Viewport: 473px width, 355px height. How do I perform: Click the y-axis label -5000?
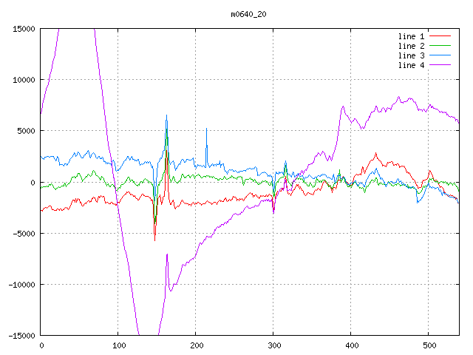coord(24,234)
